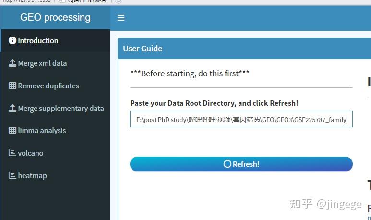371x220 pixels.
Task: Go to the Remove duplicates page
Action: click(x=48, y=86)
